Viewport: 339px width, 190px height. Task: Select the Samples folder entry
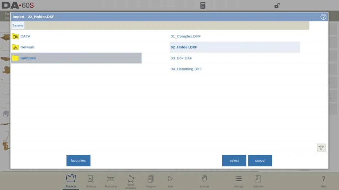click(76, 58)
